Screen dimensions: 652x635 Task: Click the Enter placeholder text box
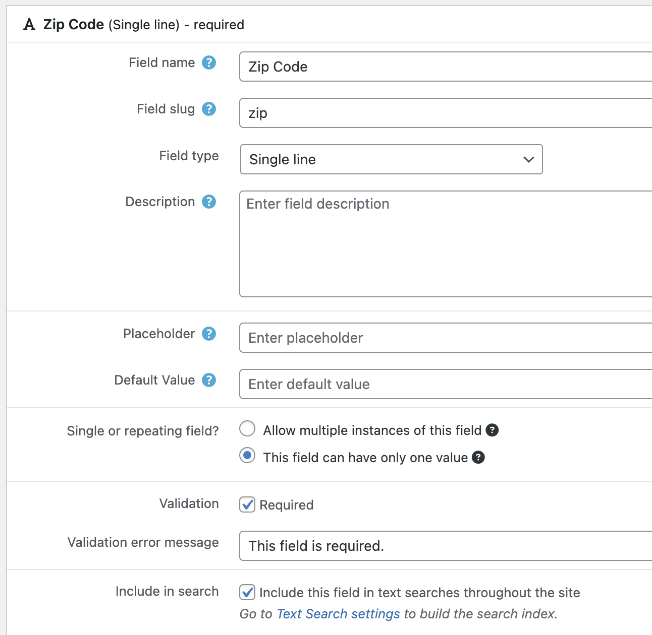444,338
